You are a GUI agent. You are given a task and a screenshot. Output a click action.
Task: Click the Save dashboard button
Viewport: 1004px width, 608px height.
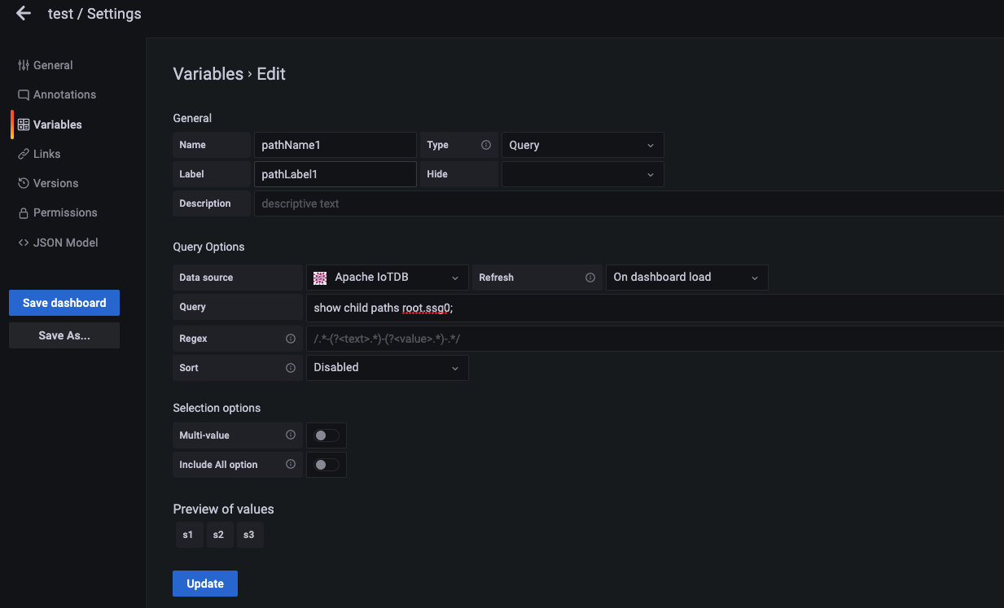click(64, 303)
